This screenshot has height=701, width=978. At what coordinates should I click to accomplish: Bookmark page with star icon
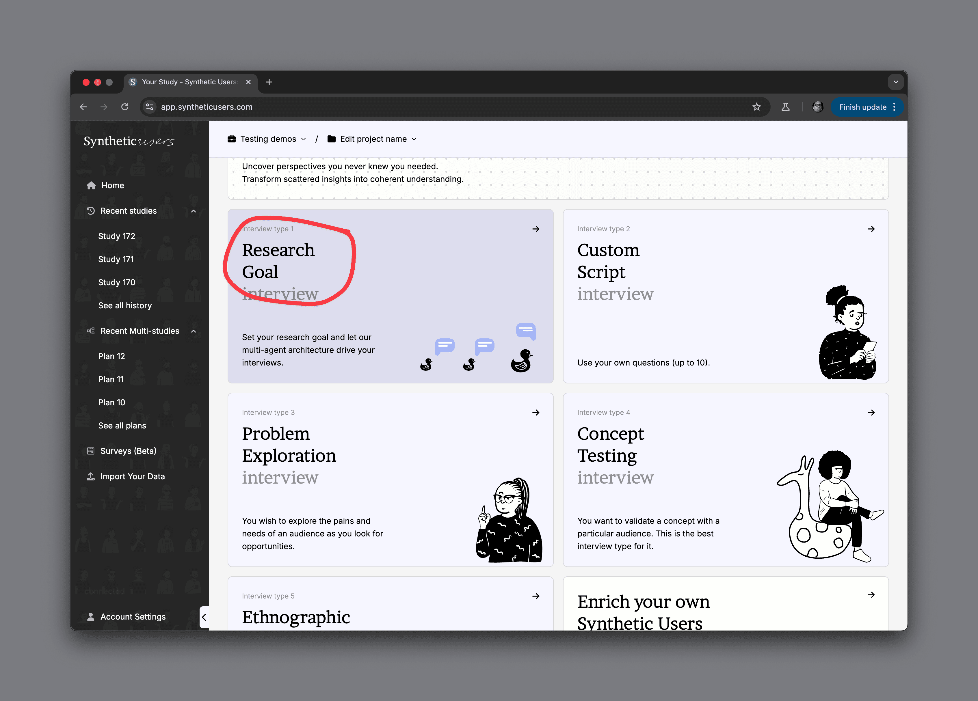(x=756, y=107)
